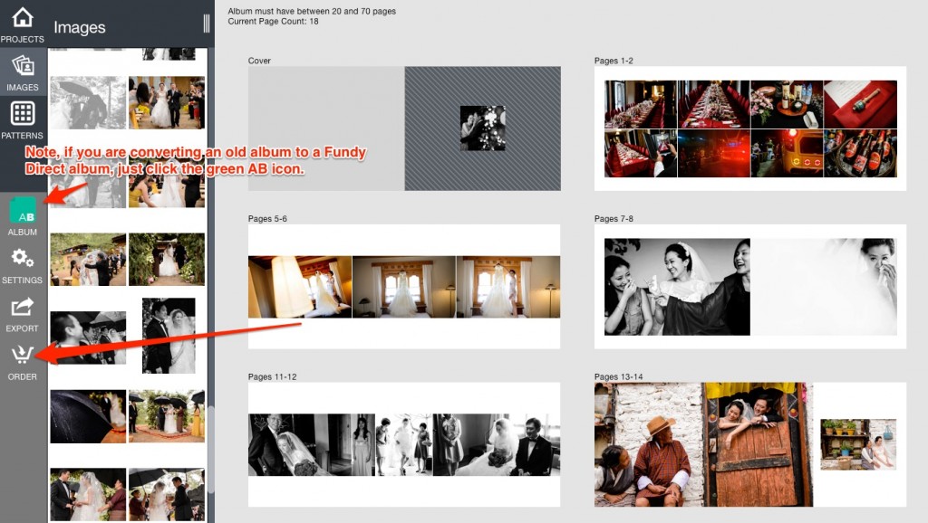Click the Current Page Count text
This screenshot has height=523, width=928.
coord(273,22)
